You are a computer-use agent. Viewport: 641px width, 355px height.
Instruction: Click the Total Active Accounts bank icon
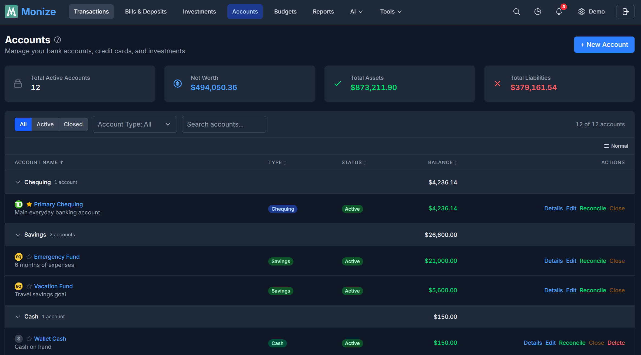pyautogui.click(x=18, y=84)
